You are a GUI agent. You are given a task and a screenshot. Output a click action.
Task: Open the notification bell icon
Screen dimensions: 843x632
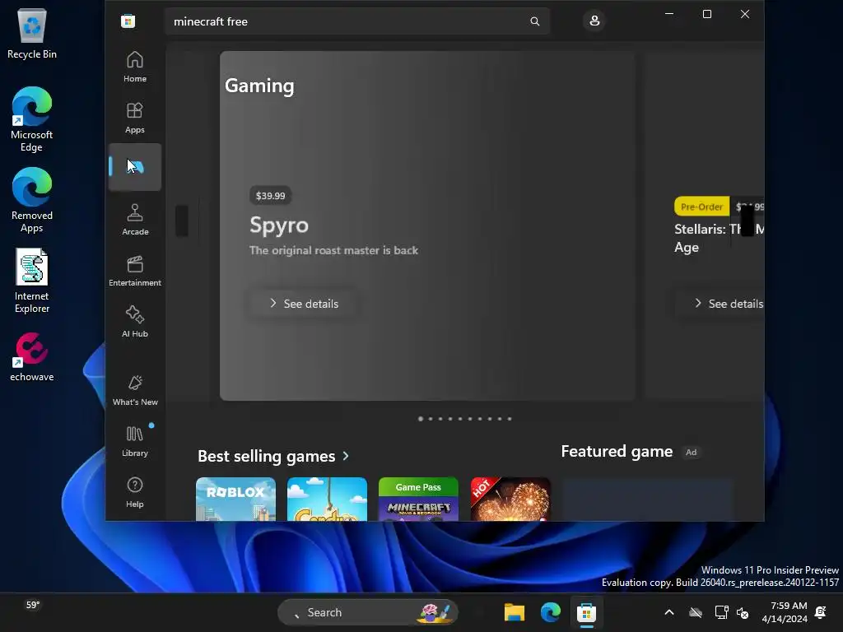tap(821, 612)
